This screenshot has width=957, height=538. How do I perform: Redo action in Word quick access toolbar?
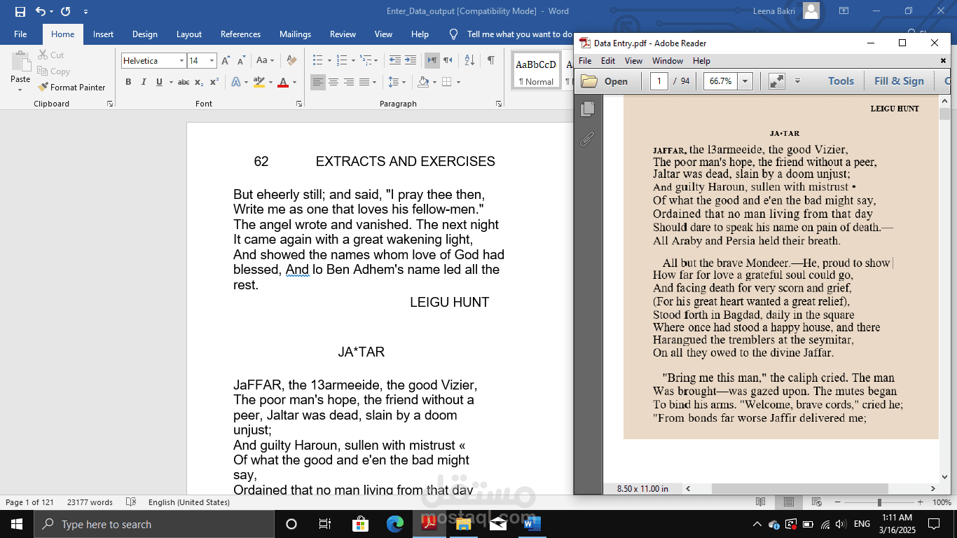point(65,11)
